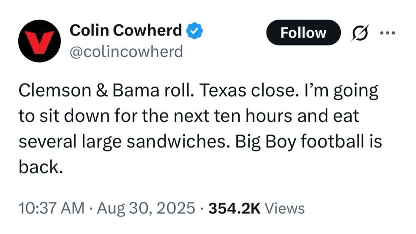416x234 pixels.
Task: Click the Views label
Action: pos(285,208)
